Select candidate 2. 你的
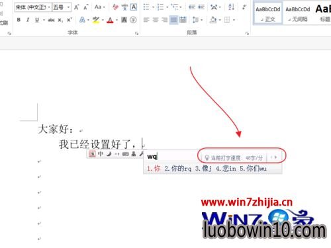The width and height of the screenshot is (331, 248). click(x=177, y=169)
